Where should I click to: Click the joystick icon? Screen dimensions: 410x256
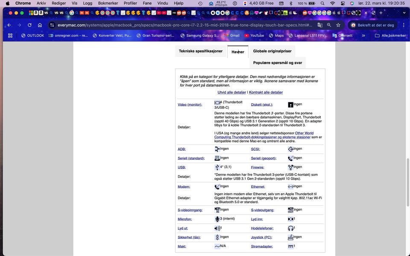[290, 237]
